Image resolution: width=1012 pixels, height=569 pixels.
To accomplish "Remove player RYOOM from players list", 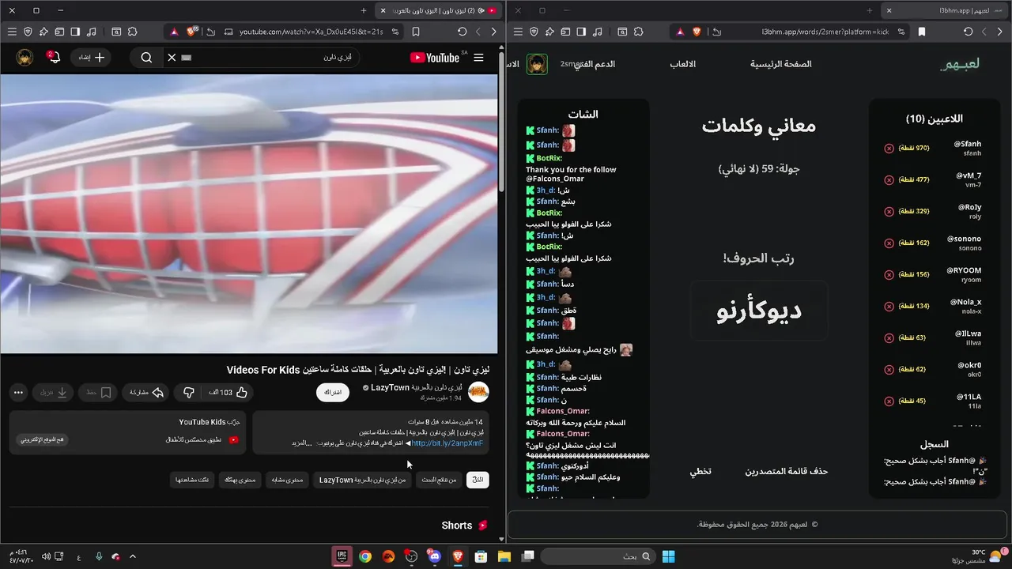I will tap(889, 275).
